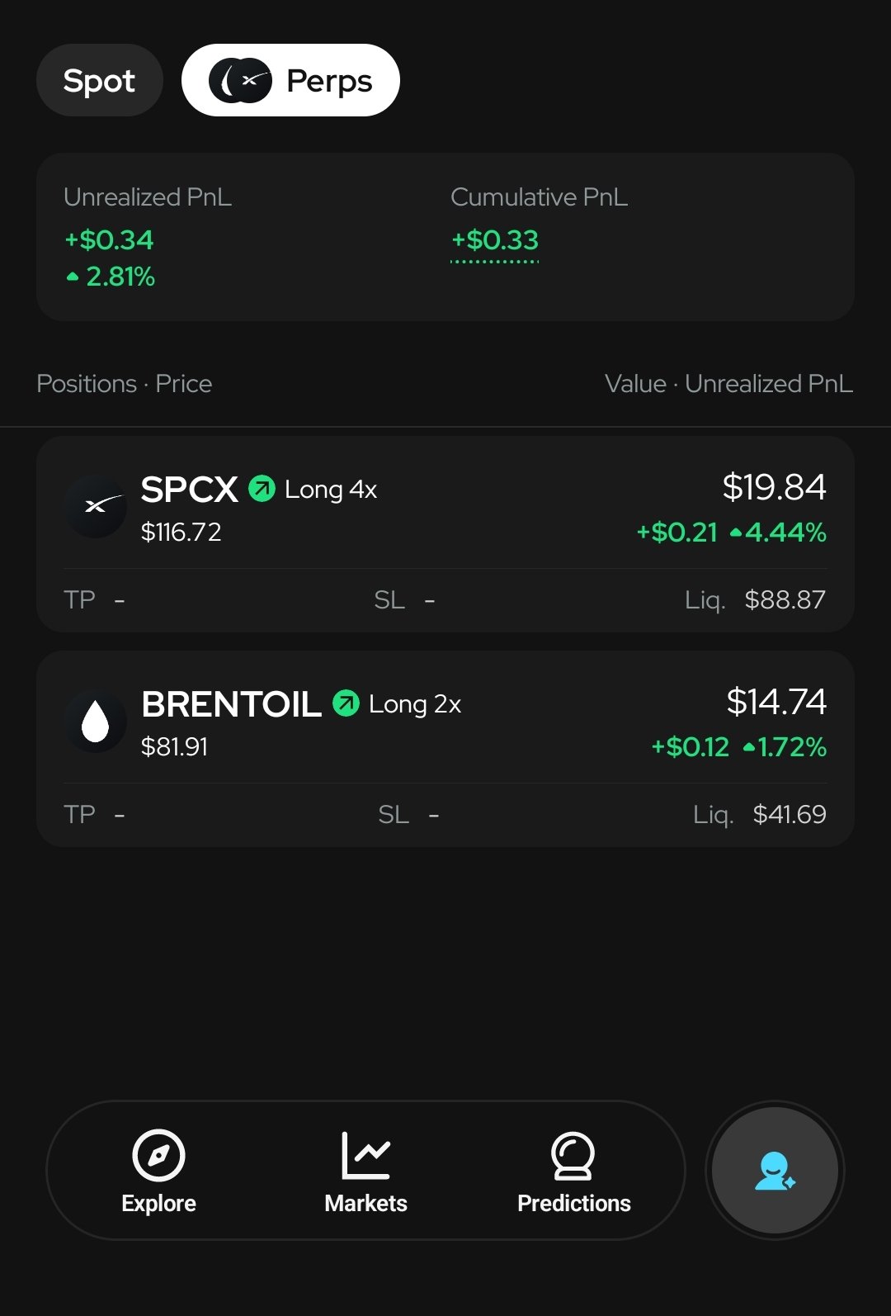Tap the green arrow badge next to SPCX
This screenshot has width=891, height=1316.
(x=262, y=489)
